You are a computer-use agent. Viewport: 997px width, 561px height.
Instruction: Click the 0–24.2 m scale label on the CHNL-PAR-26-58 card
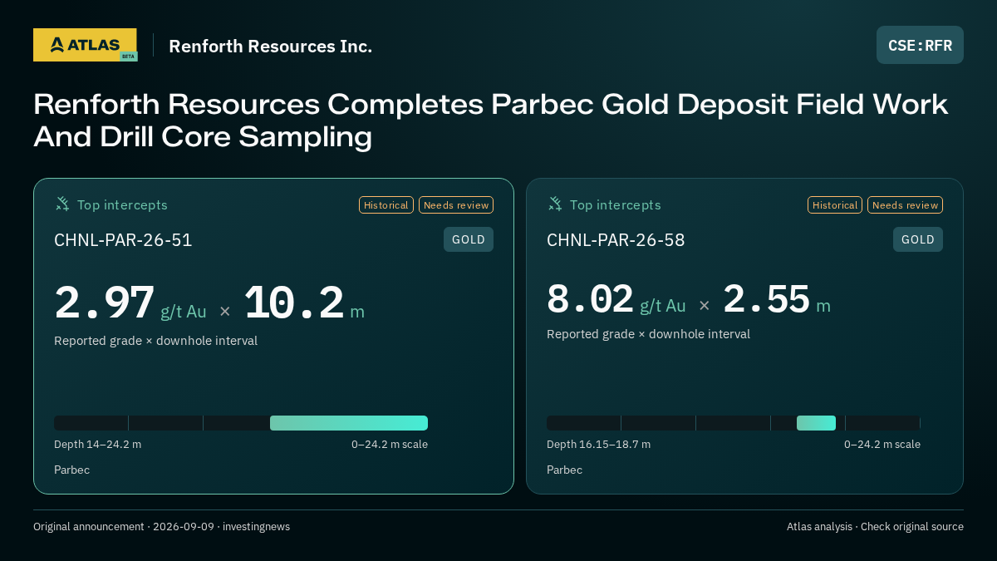click(x=882, y=444)
